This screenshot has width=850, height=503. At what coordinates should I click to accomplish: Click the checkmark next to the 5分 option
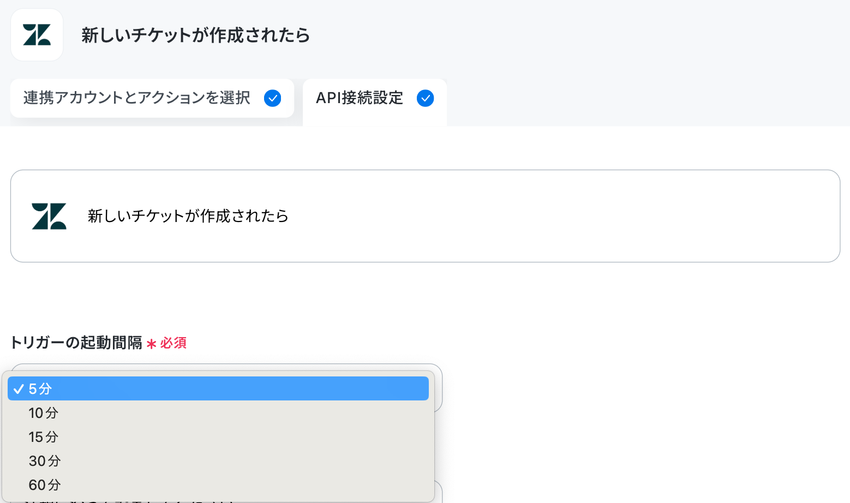click(19, 389)
